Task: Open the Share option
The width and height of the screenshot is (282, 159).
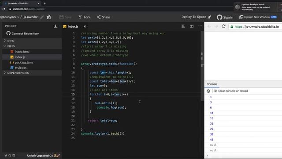Action: pyautogui.click(x=104, y=17)
